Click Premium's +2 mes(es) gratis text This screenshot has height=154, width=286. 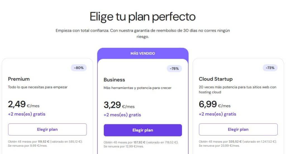pos(27,114)
